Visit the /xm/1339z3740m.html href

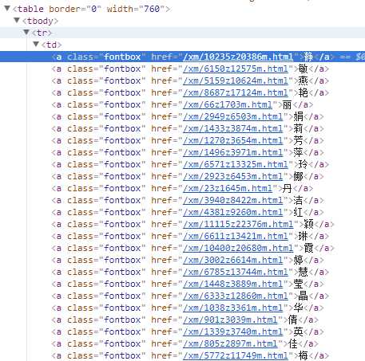tap(232, 332)
